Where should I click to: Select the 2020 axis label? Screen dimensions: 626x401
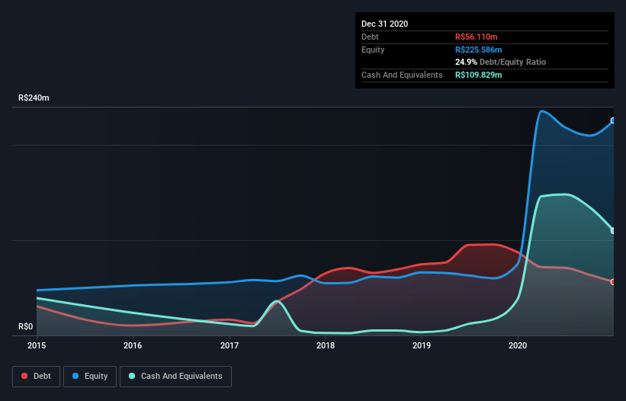coord(518,345)
